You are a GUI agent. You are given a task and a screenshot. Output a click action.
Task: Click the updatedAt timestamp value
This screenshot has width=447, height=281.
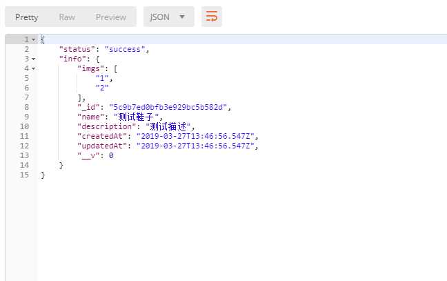[195, 146]
